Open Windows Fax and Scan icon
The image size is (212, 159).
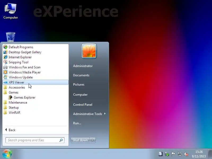tap(5, 67)
